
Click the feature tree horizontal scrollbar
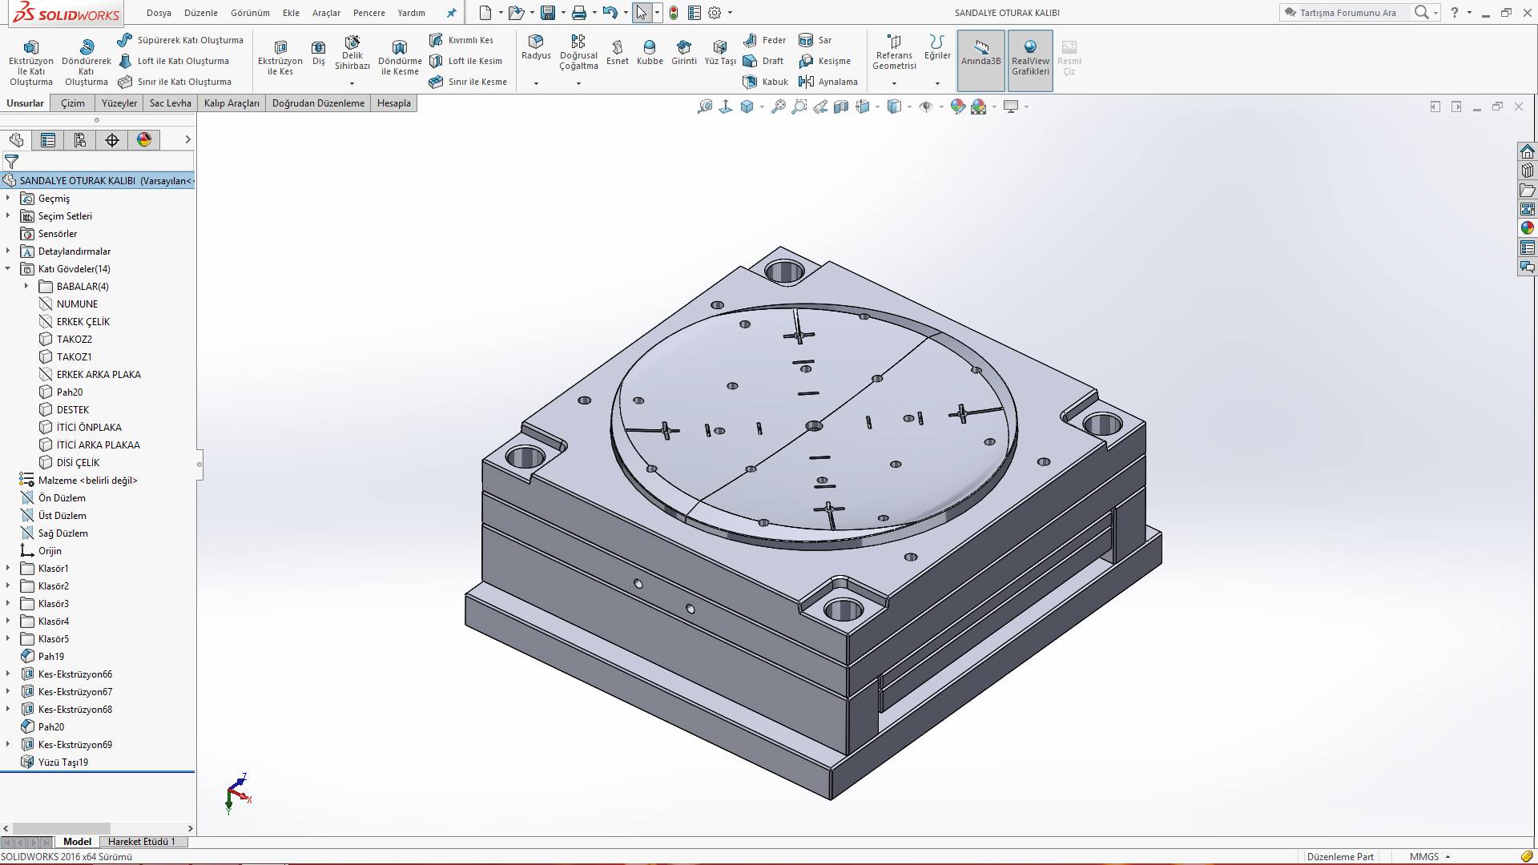(62, 828)
